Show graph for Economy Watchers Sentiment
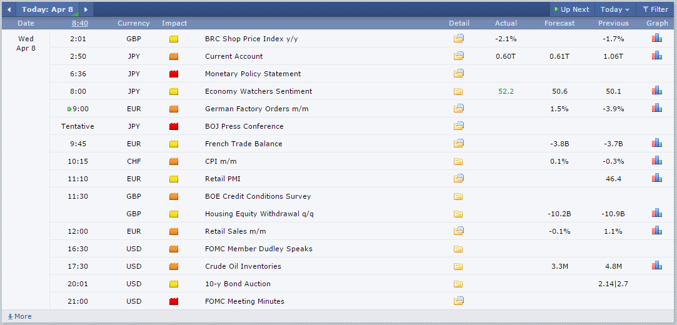677x325 pixels. coord(657,91)
